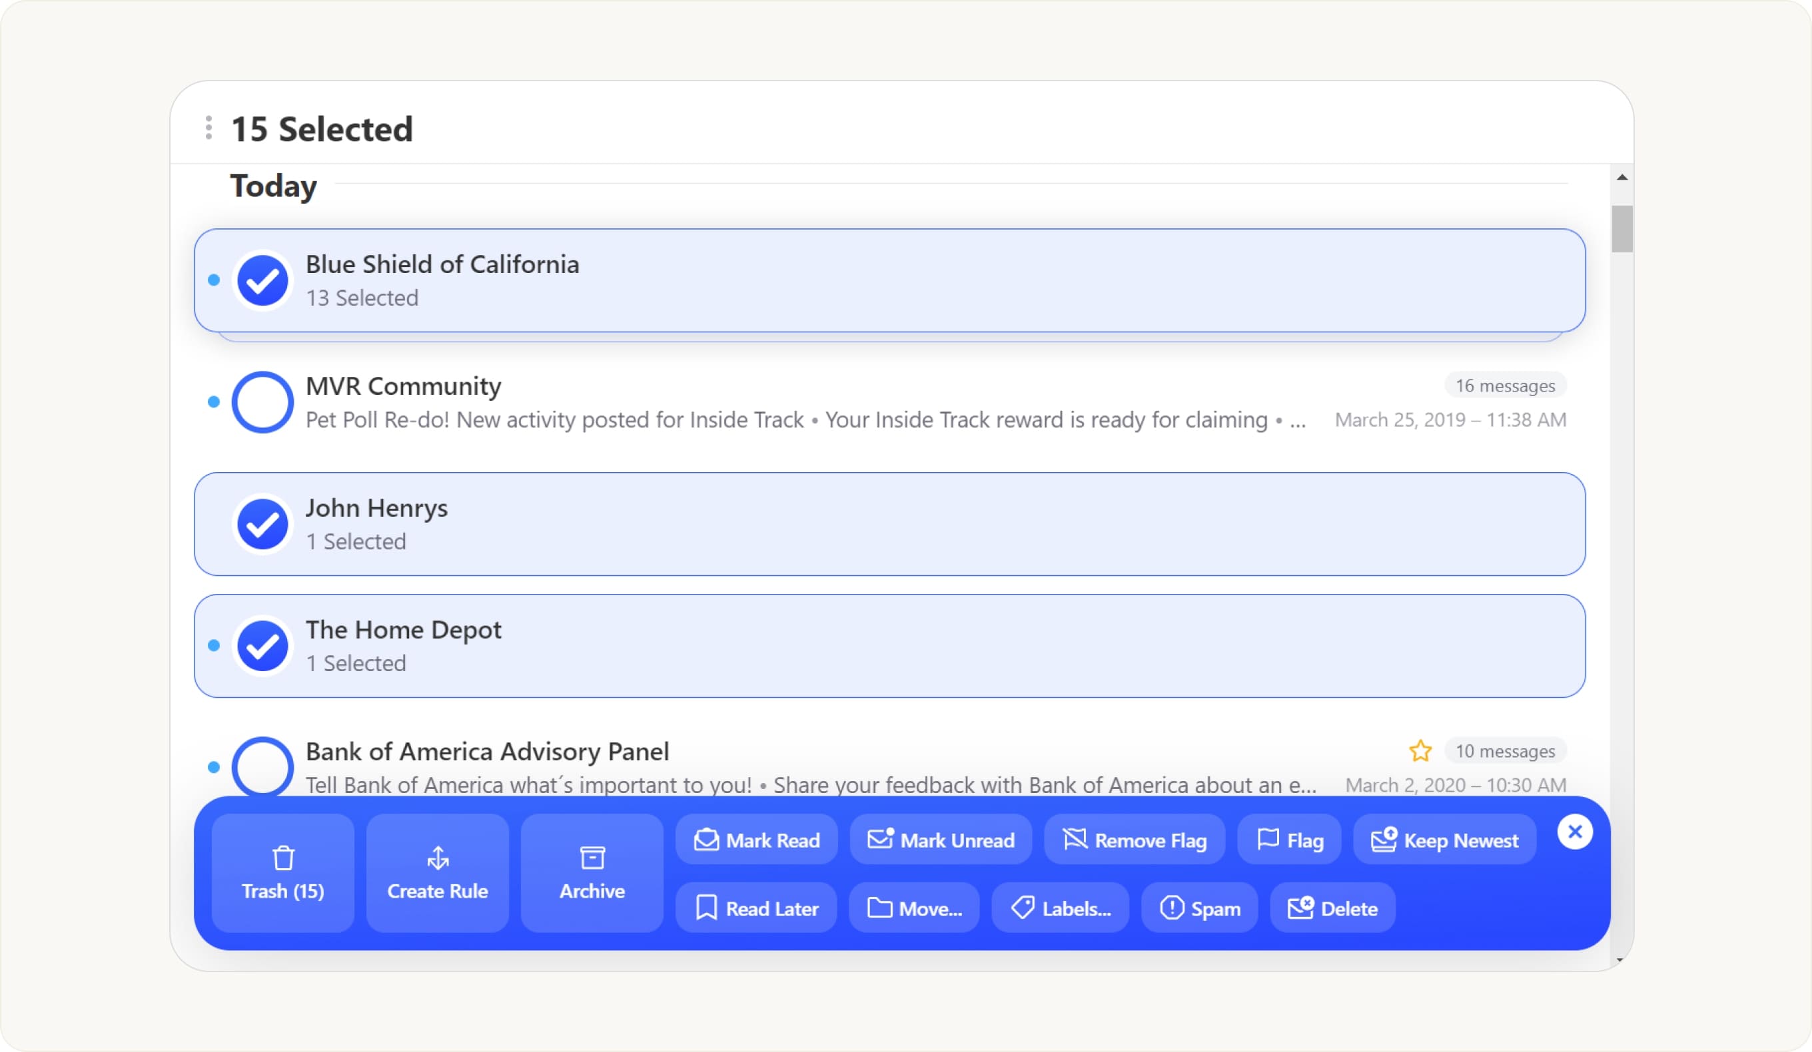Image resolution: width=1812 pixels, height=1052 pixels.
Task: Dismiss the bulk action toolbar
Action: [1576, 832]
